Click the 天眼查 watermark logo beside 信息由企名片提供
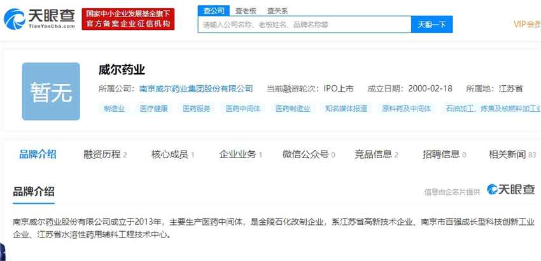The width and height of the screenshot is (541, 261). (510, 189)
